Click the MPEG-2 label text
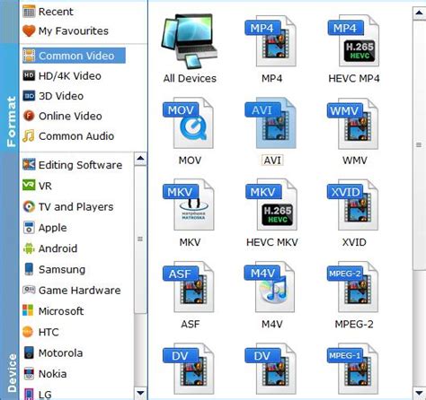The width and height of the screenshot is (426, 400). pyautogui.click(x=354, y=324)
